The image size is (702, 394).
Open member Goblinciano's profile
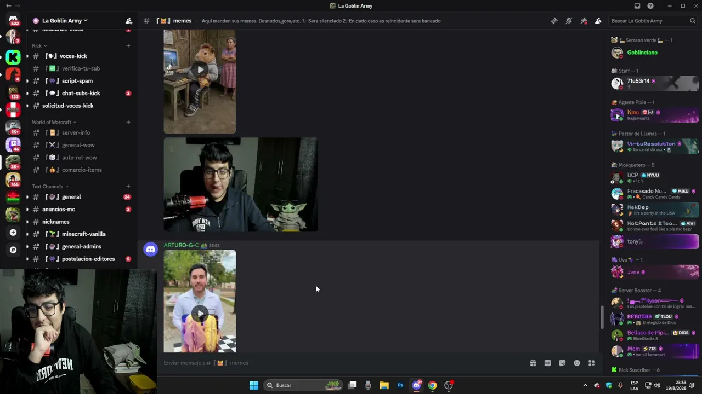(x=655, y=53)
